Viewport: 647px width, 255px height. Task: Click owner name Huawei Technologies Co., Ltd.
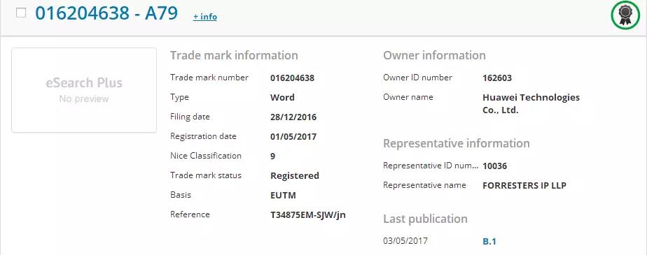tap(531, 104)
